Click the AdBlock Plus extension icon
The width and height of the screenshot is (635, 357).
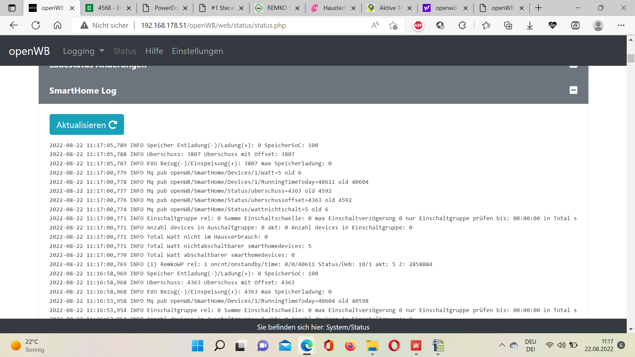(x=418, y=25)
